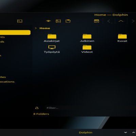Click the Asiakirjat folder name
Image resolution: width=136 pixels, height=136 pixels.
[x=52, y=41]
